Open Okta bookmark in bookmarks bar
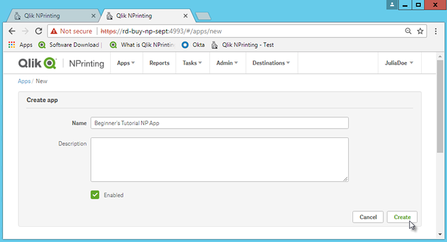The image size is (447, 242). pyautogui.click(x=193, y=45)
